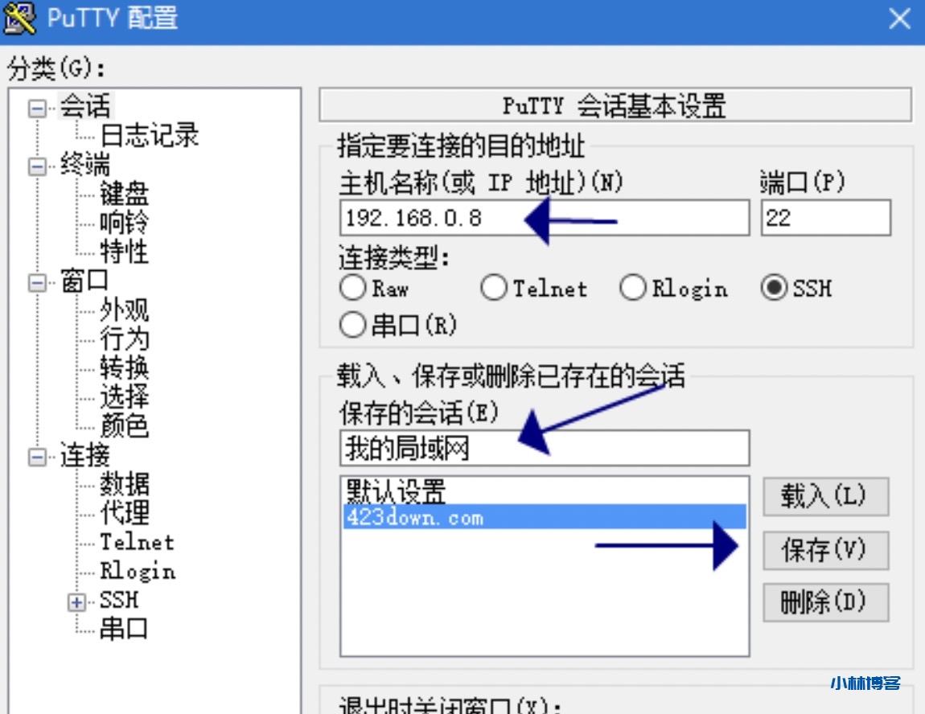Go to 颜色 settings category
Image resolution: width=925 pixels, height=714 pixels.
(x=124, y=425)
